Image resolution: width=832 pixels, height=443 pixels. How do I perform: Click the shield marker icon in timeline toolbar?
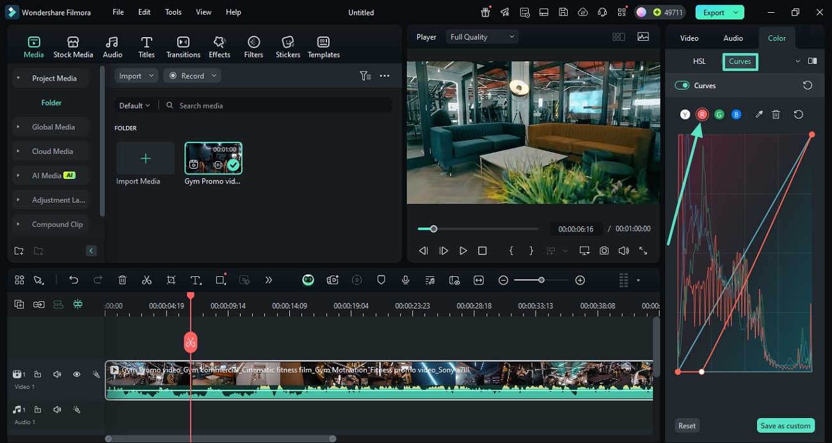(381, 280)
